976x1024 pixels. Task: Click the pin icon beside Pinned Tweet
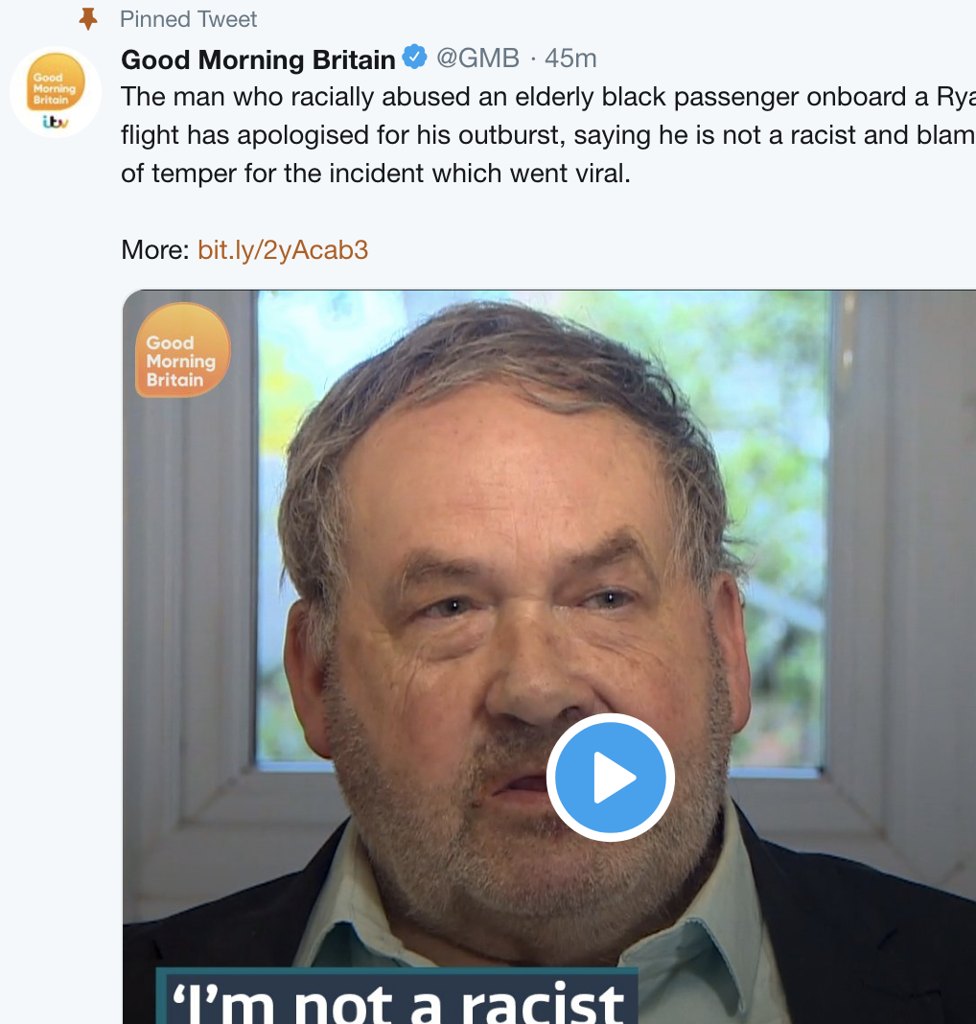88,18
